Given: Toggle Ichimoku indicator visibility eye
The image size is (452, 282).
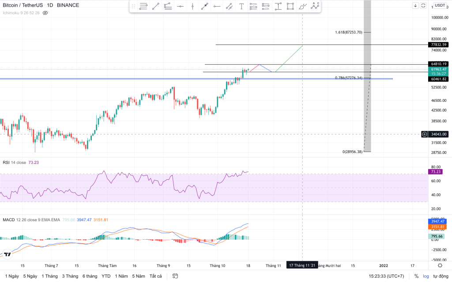Looking at the screenshot, I should click(45, 13).
